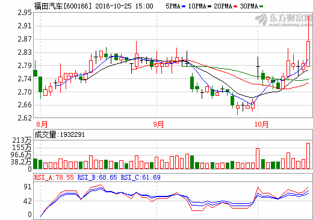This screenshot has height=220, width=313.
Task: Click the RSI_B:68.65 indicator label
Action: coord(97,177)
